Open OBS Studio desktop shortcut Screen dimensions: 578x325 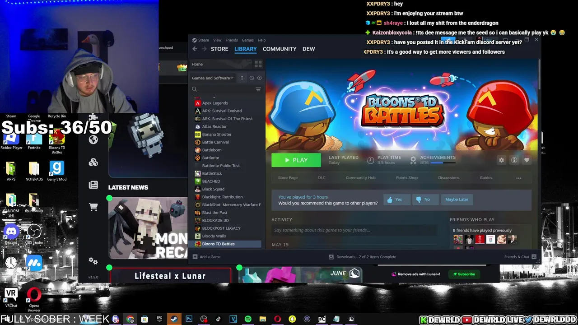tap(34, 234)
